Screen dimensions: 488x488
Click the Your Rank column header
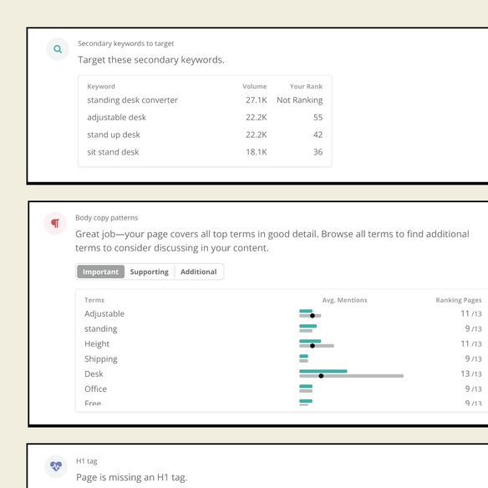click(306, 87)
